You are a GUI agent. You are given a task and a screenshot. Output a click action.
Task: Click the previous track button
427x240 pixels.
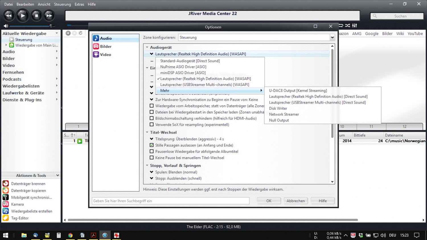pyautogui.click(x=9, y=16)
